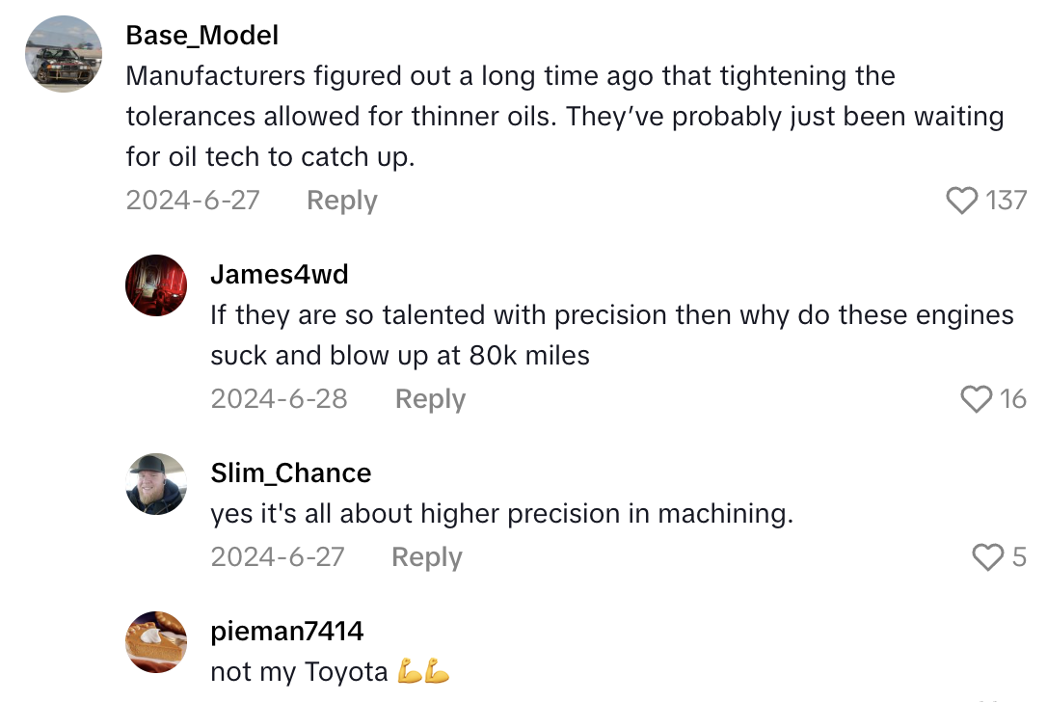Click the like count 137
Viewport: 1047px width, 702px height.
point(1006,200)
